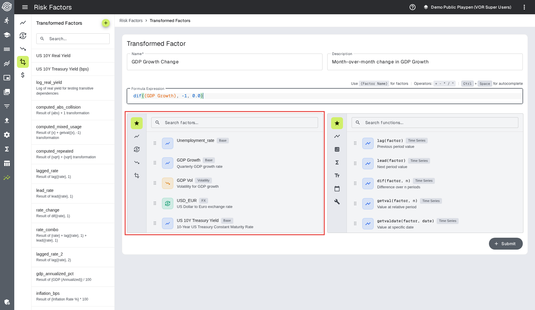Select the favorites star in functions panel
Viewport: 535px width, 310px height.
[337, 123]
